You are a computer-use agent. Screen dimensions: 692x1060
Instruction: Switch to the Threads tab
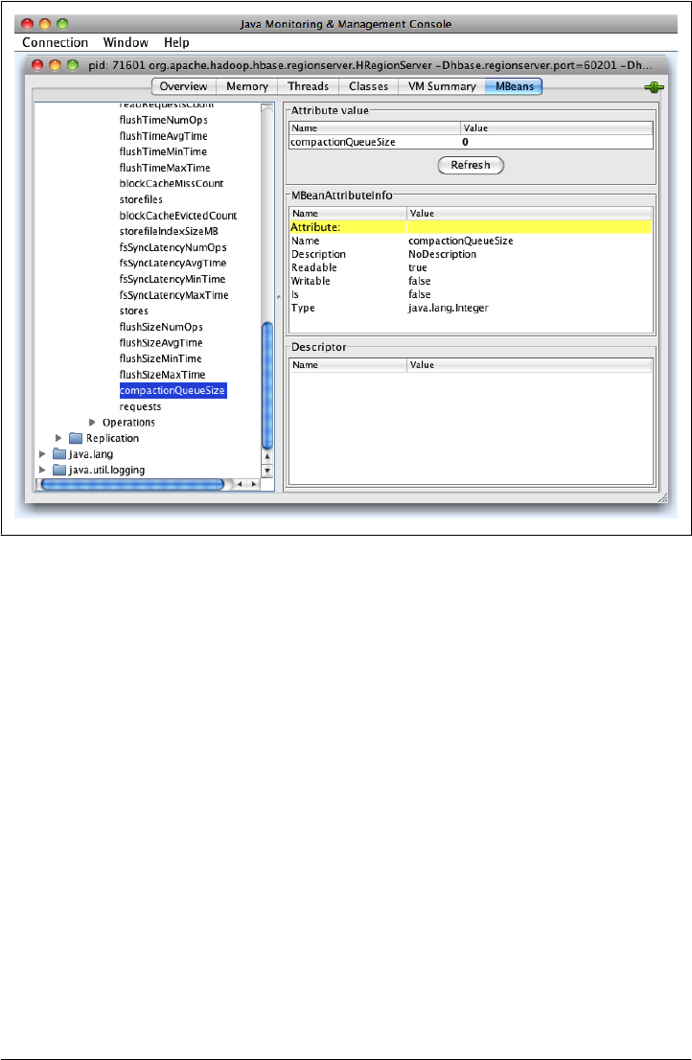point(309,86)
